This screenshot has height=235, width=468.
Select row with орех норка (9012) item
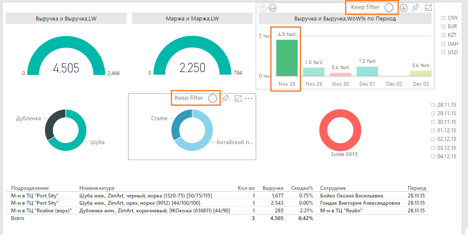tap(218, 203)
